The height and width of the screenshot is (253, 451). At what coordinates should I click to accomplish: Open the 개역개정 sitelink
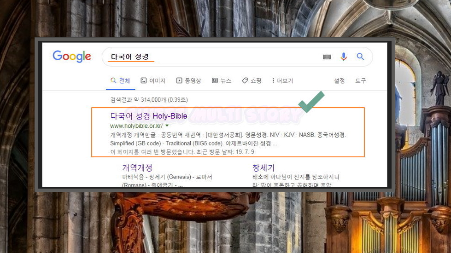[x=137, y=167]
